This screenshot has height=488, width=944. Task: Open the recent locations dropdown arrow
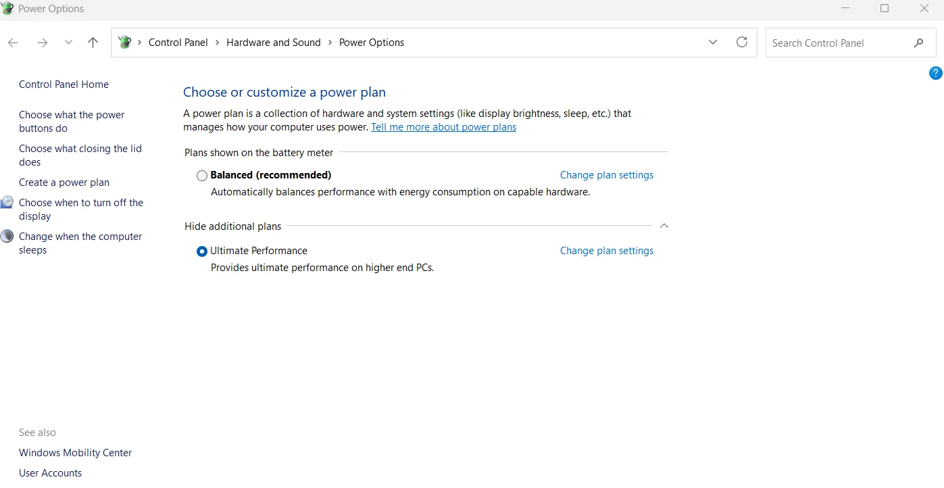[x=68, y=43]
